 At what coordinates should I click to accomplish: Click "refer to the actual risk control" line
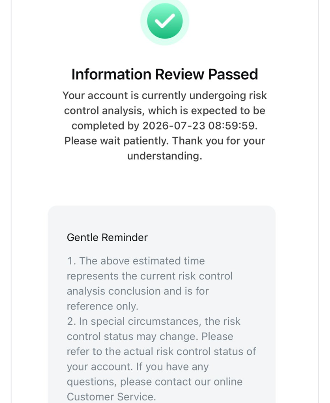[161, 351]
